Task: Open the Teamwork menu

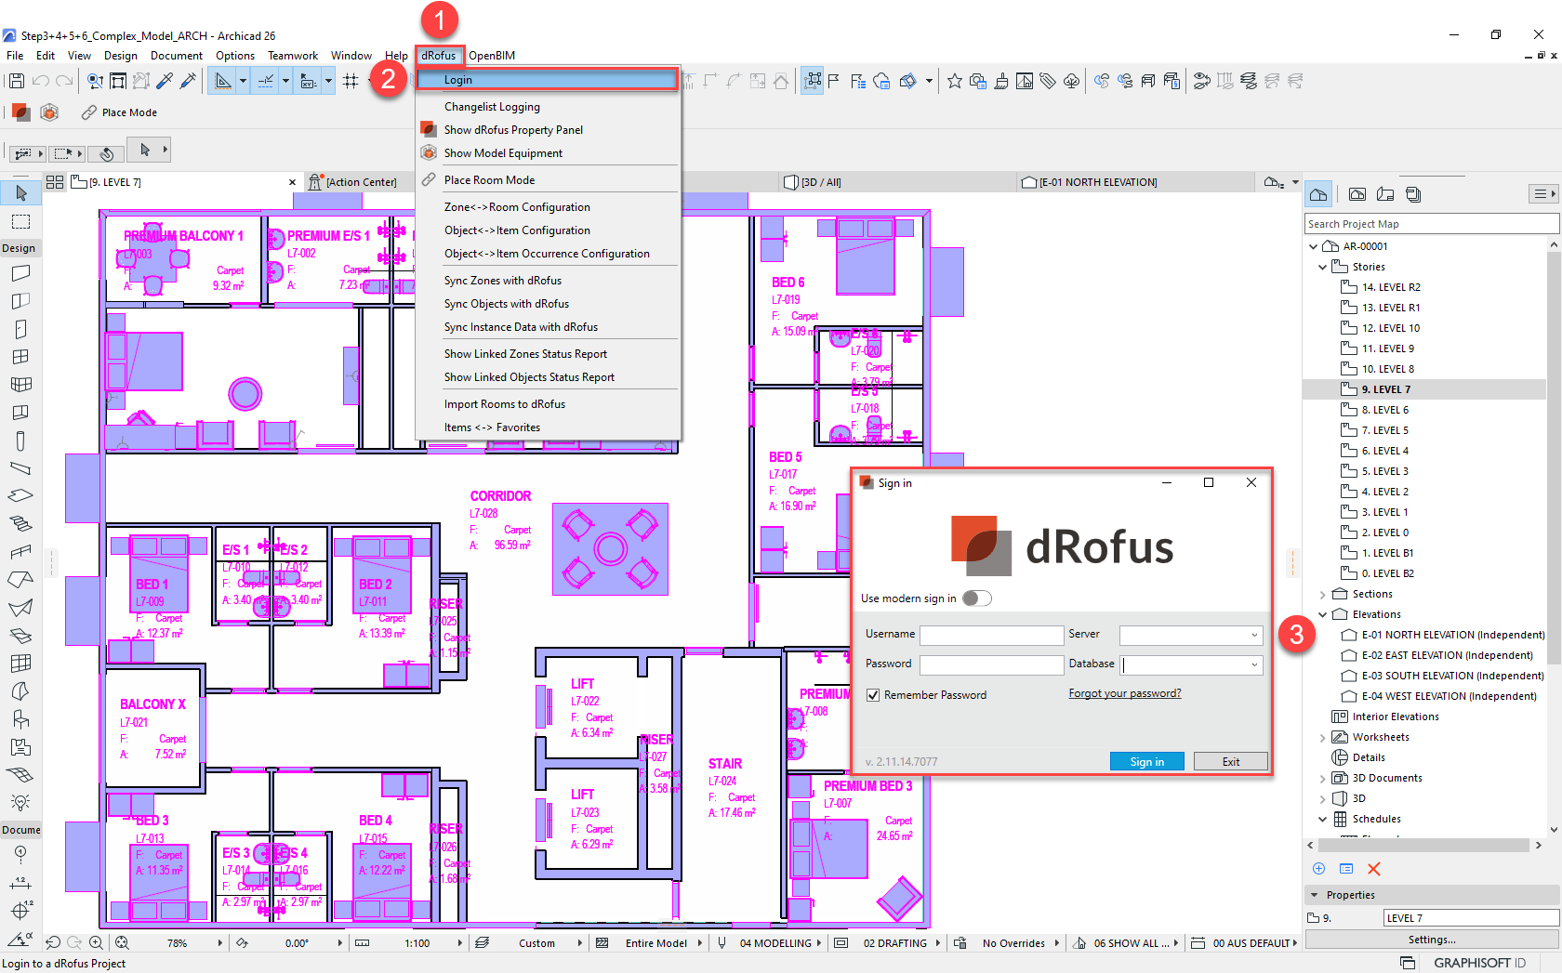Action: tap(292, 55)
